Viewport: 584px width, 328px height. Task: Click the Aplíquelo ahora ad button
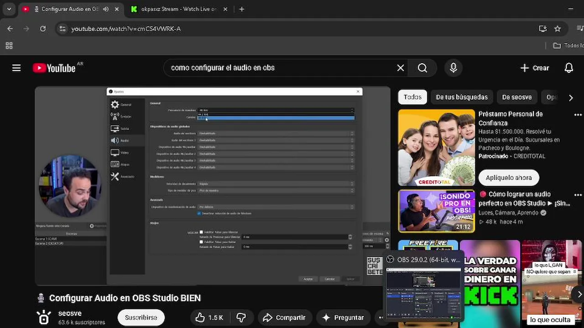(508, 178)
